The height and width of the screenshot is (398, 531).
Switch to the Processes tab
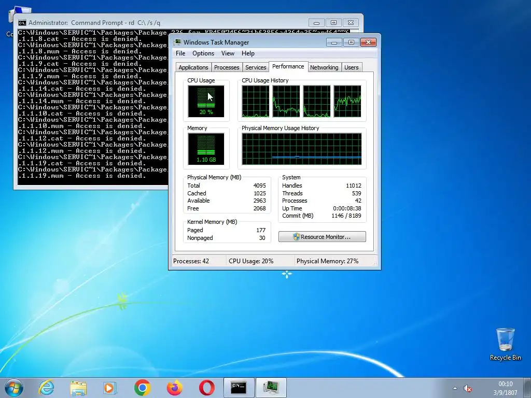click(x=227, y=67)
